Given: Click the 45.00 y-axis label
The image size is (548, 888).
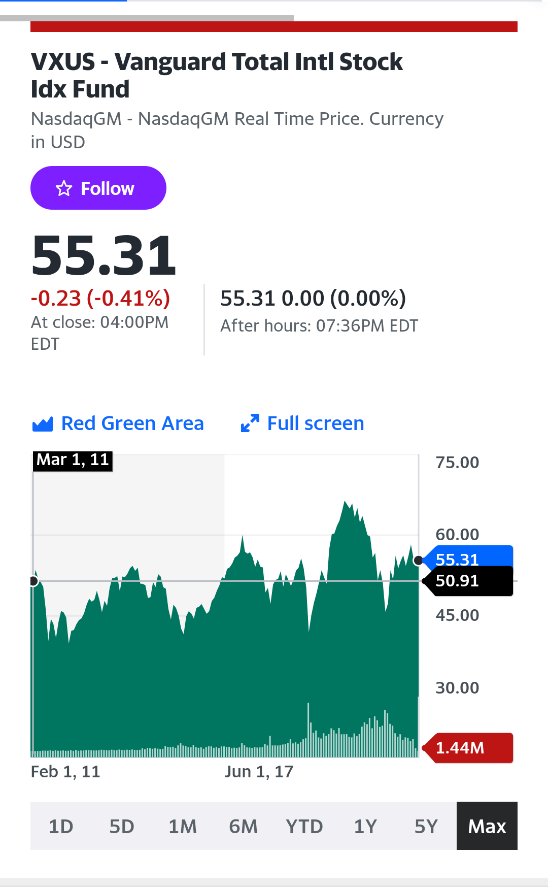Looking at the screenshot, I should tap(457, 615).
